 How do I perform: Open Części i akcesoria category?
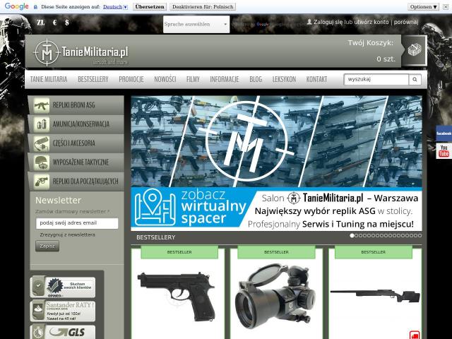(x=76, y=143)
